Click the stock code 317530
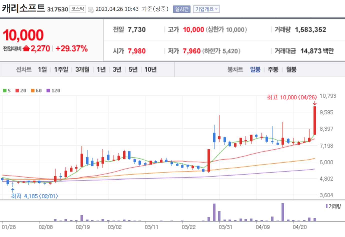This screenshot has height=237, width=345. coord(58,9)
